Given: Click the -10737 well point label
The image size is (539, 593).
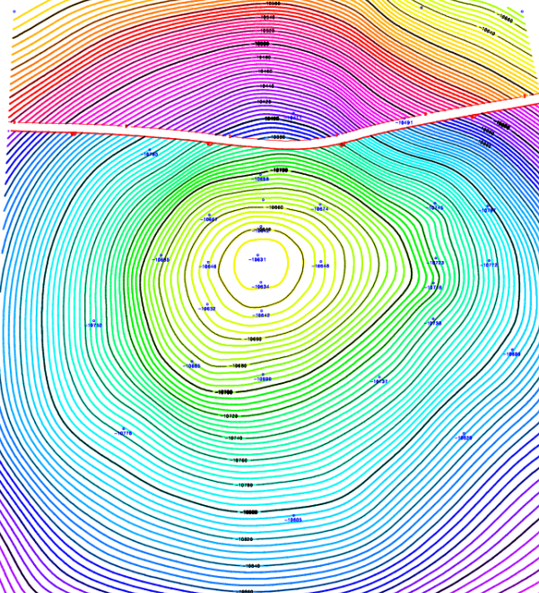Looking at the screenshot, I should (379, 381).
